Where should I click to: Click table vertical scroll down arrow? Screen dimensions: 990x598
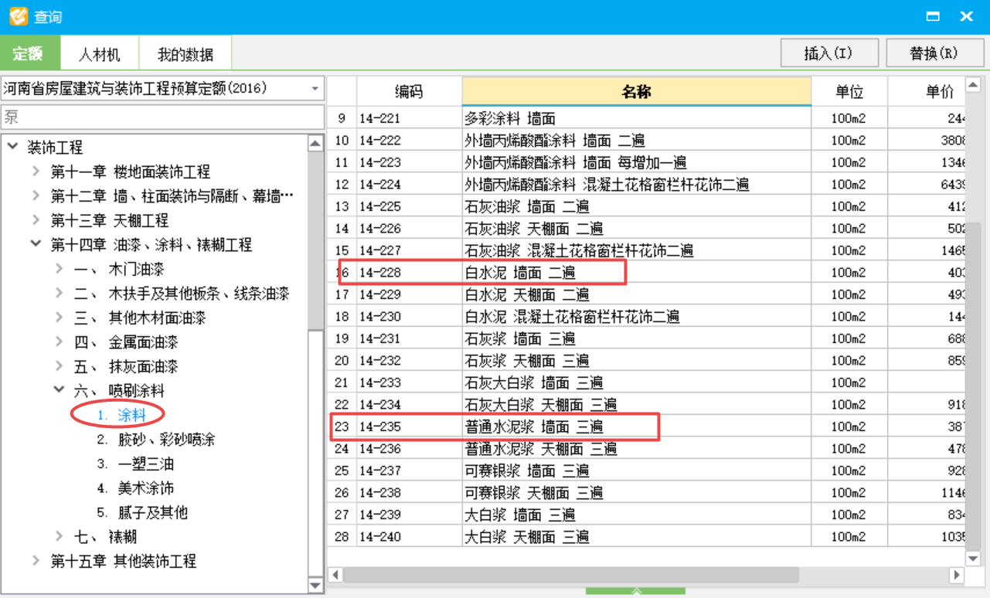pos(974,559)
